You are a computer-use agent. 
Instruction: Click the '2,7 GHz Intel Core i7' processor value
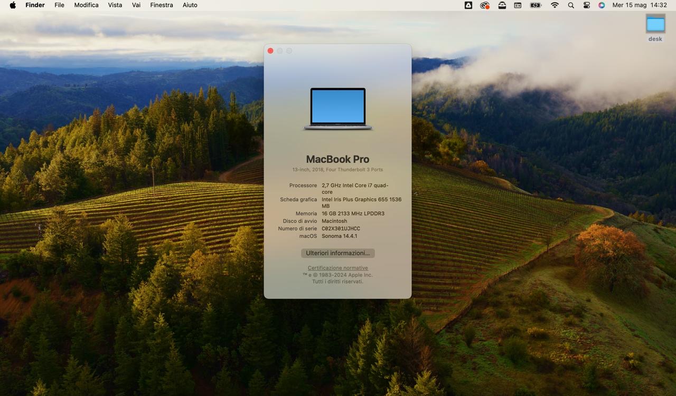[355, 189]
